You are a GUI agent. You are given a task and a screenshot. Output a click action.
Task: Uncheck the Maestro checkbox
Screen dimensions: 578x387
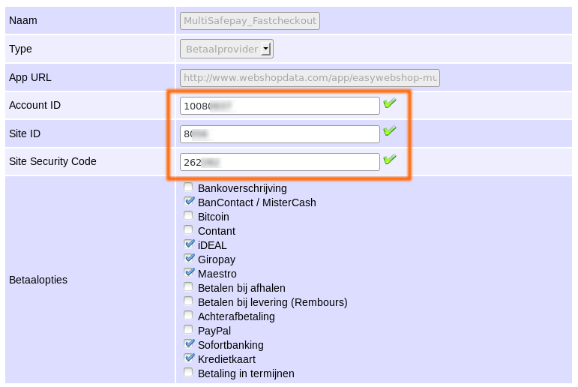pos(189,272)
